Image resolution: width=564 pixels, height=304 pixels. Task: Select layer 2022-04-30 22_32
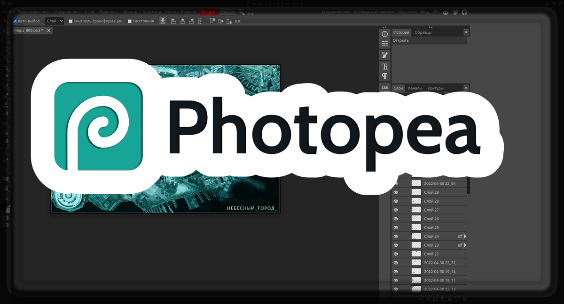430,263
